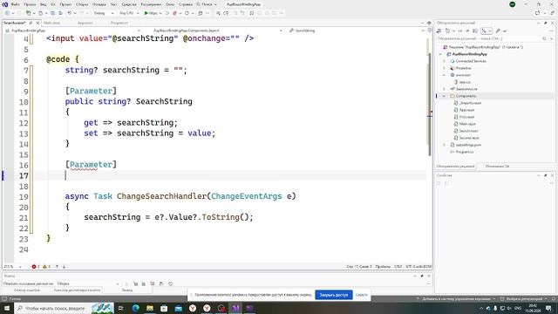The height and width of the screenshot is (314, 558).
Task: Select First.razor in Solution Explorer
Action: (x=466, y=117)
